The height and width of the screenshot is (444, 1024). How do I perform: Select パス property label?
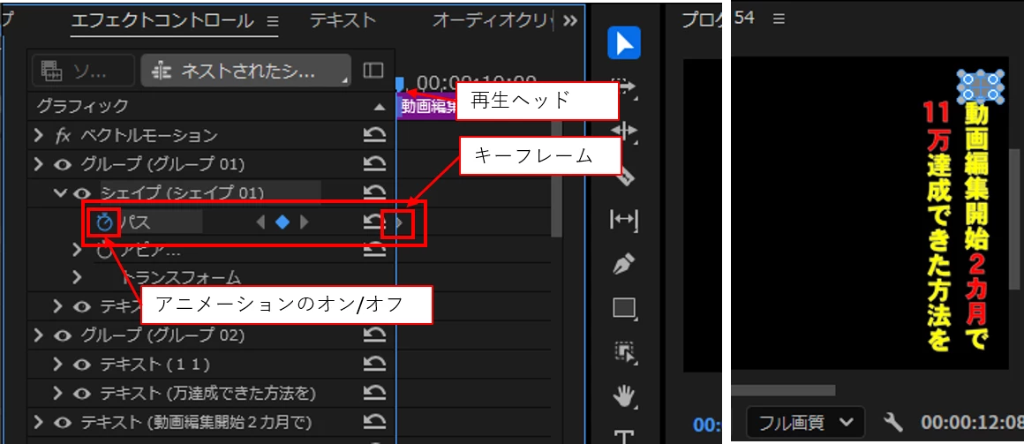click(135, 222)
